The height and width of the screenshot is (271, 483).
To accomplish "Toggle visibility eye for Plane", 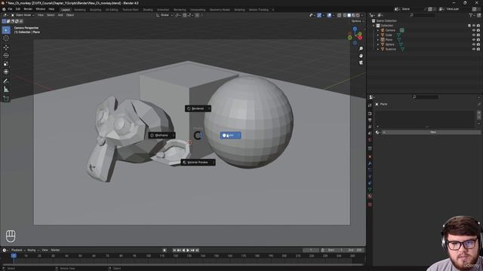I will [x=474, y=40].
